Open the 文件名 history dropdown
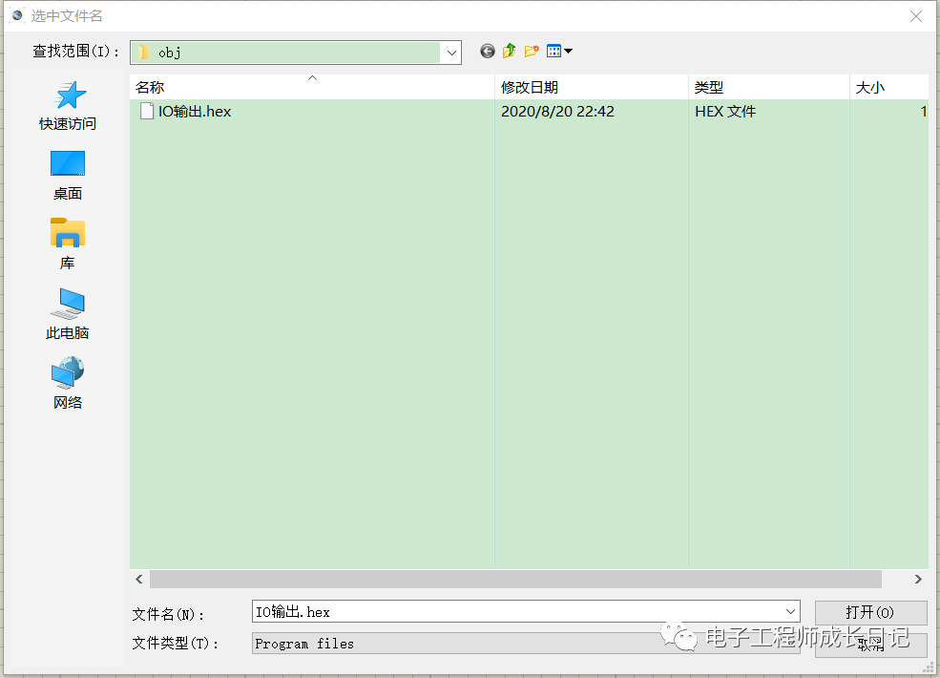 [792, 612]
